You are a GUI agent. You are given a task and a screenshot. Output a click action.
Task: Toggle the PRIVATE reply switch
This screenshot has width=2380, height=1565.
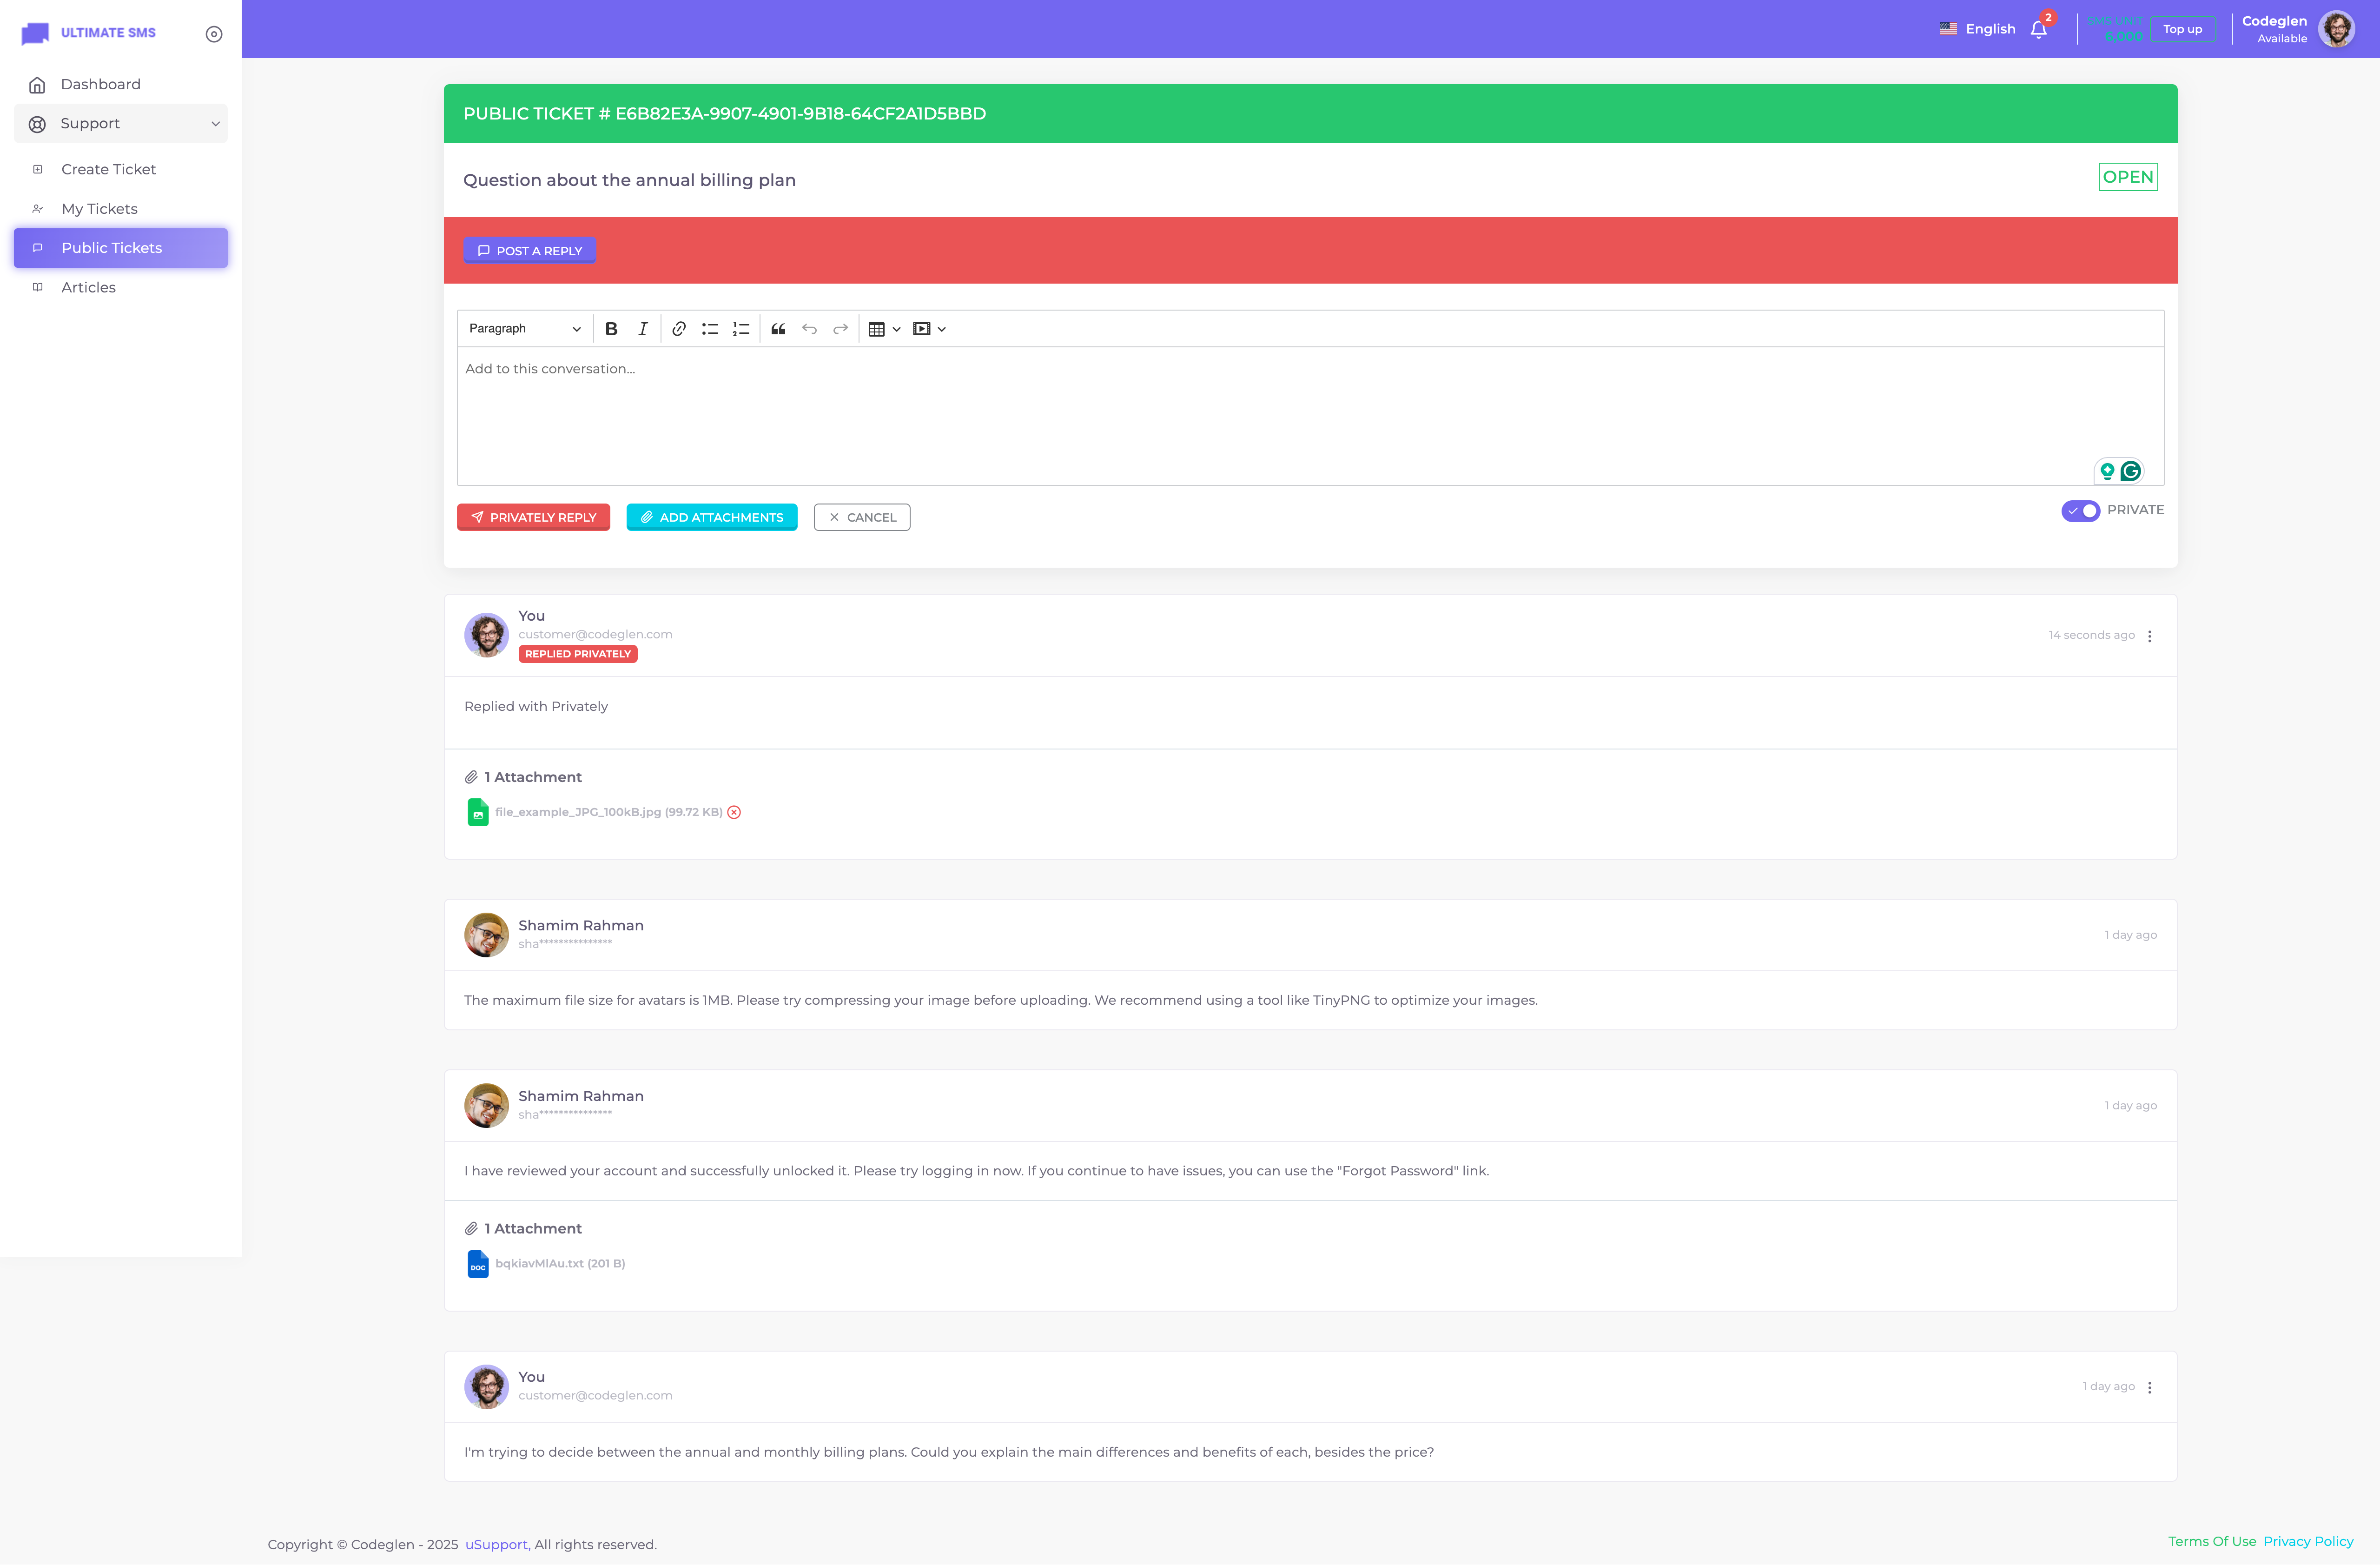[2081, 511]
